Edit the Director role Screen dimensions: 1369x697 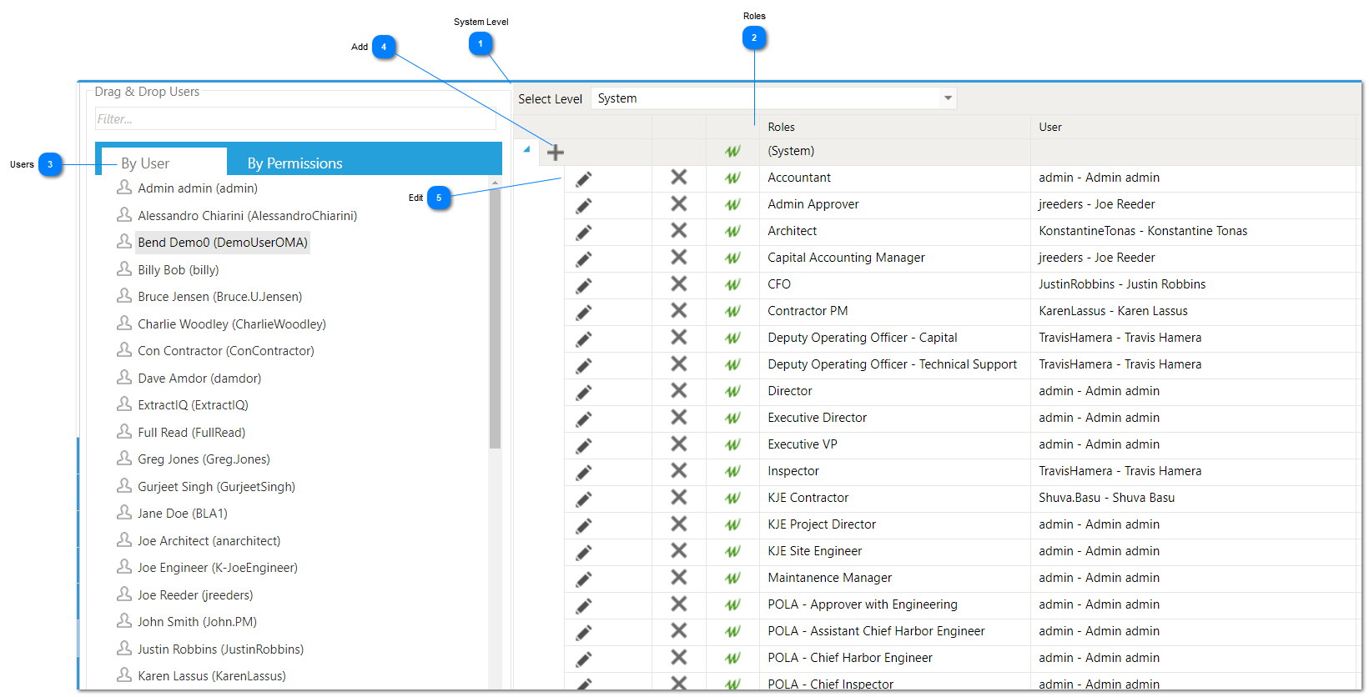pyautogui.click(x=584, y=392)
